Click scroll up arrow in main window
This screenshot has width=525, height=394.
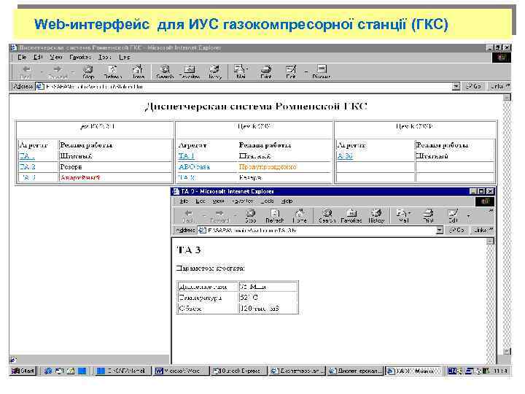click(x=507, y=98)
